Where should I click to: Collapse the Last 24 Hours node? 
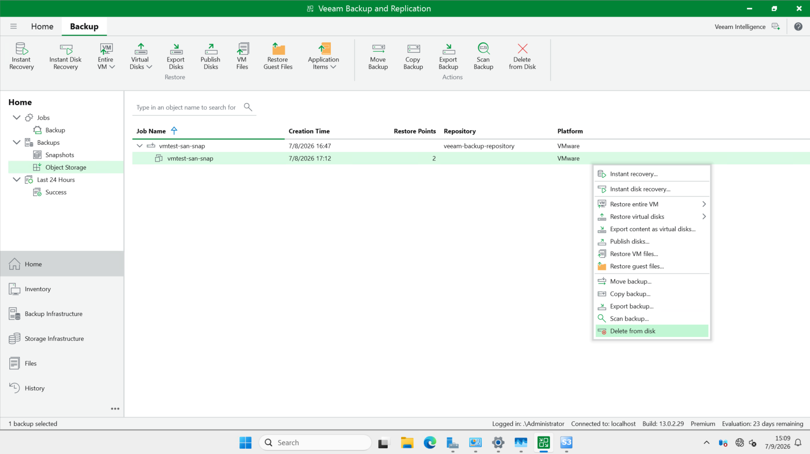click(17, 180)
